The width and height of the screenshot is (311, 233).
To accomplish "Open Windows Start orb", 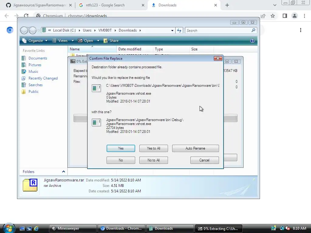I will (9, 228).
